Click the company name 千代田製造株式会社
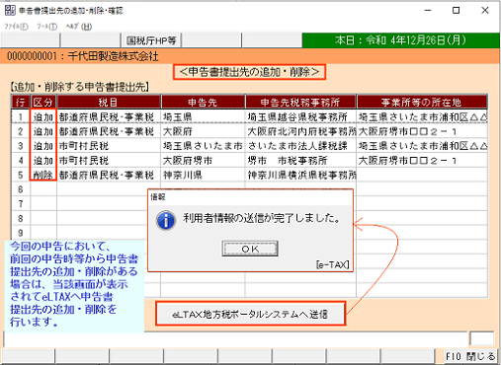 tap(113, 56)
